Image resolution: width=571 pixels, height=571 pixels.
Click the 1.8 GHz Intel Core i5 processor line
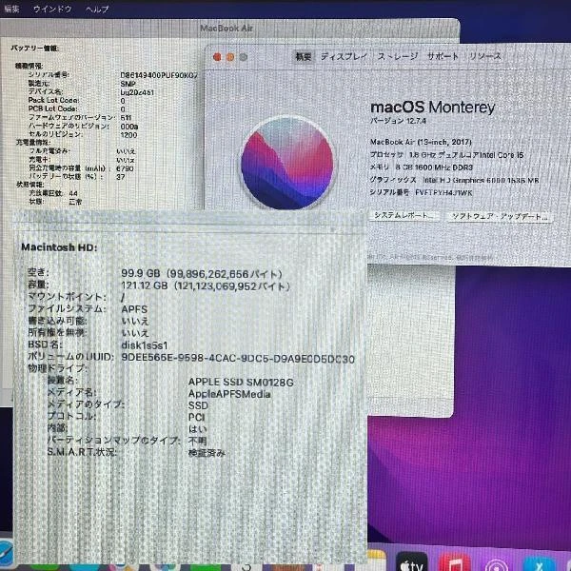pyautogui.click(x=447, y=155)
